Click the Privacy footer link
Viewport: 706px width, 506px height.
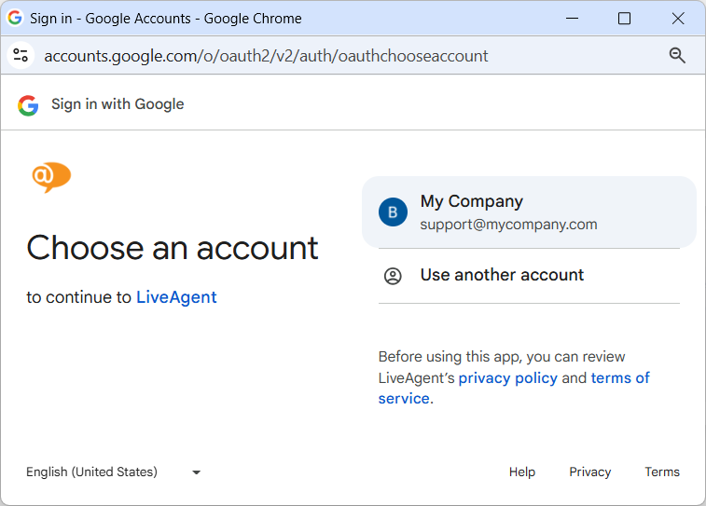(589, 472)
